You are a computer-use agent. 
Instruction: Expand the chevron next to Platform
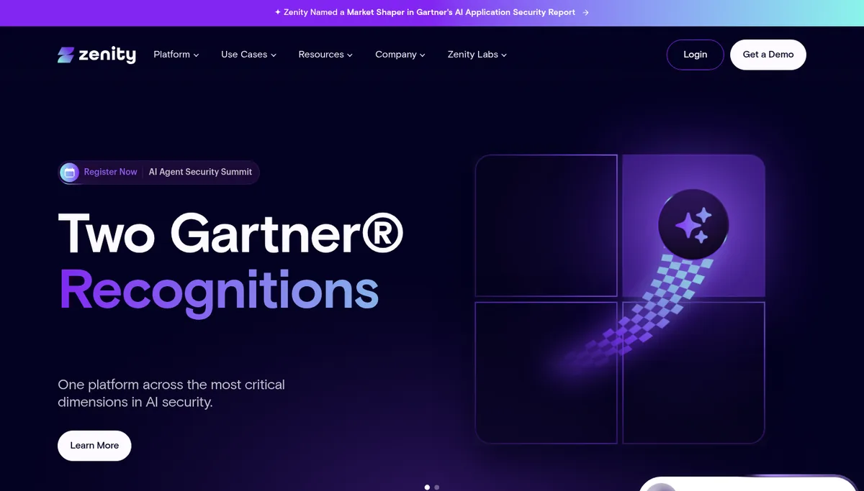point(196,55)
